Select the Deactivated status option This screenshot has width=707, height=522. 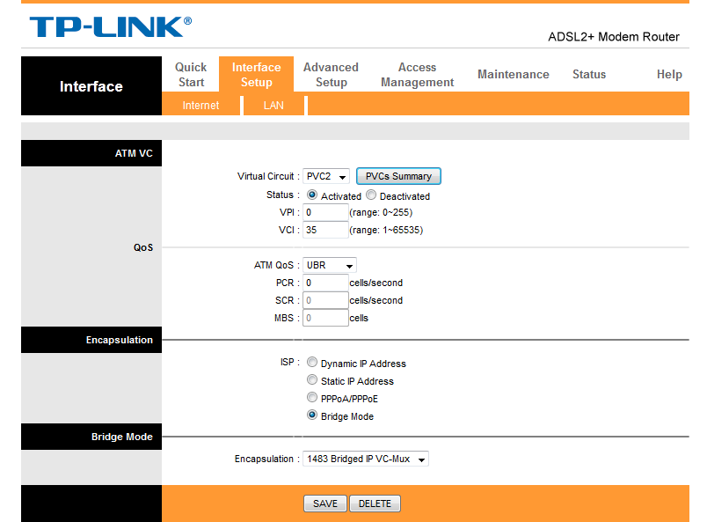[370, 194]
